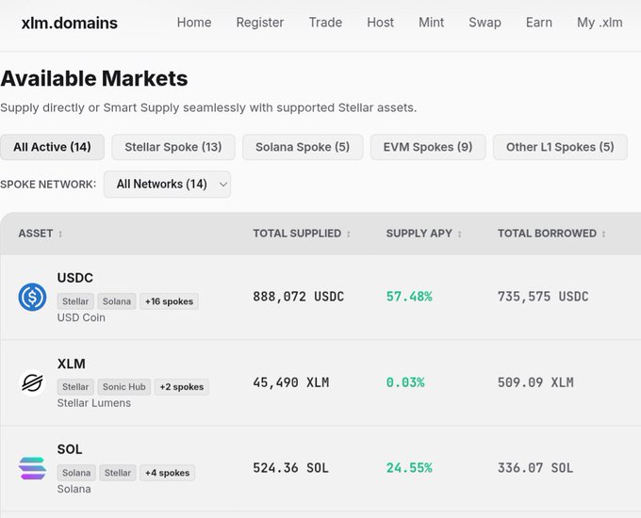The height and width of the screenshot is (518, 641).
Task: Click the 336.07 SOL borrowed value
Action: pos(535,468)
